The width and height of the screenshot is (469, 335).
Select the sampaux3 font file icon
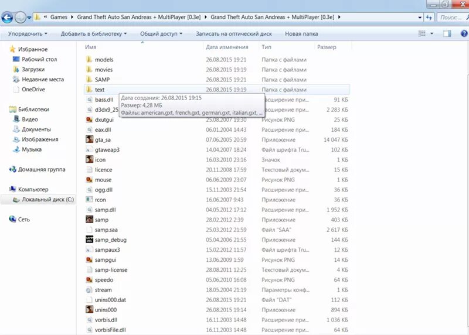pos(89,249)
